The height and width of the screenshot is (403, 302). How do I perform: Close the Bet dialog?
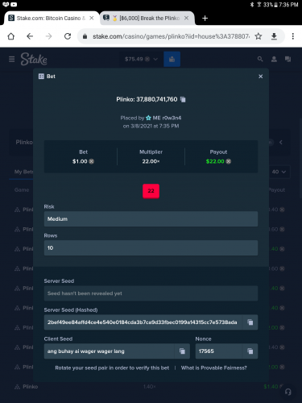[x=260, y=77]
